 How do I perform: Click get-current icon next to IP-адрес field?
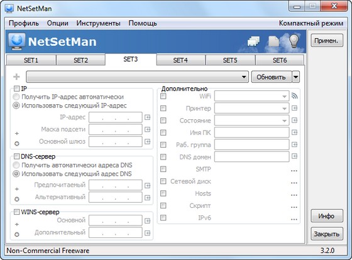point(147,117)
